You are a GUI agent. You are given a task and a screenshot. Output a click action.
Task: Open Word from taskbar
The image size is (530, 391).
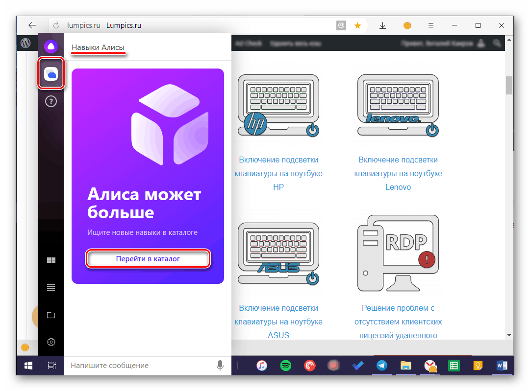[x=502, y=366]
